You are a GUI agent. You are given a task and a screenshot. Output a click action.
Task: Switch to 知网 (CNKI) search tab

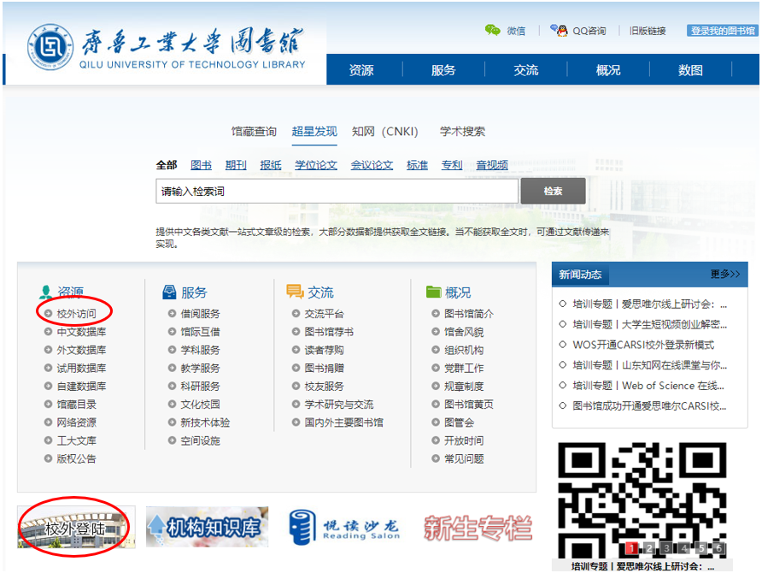coord(384,132)
